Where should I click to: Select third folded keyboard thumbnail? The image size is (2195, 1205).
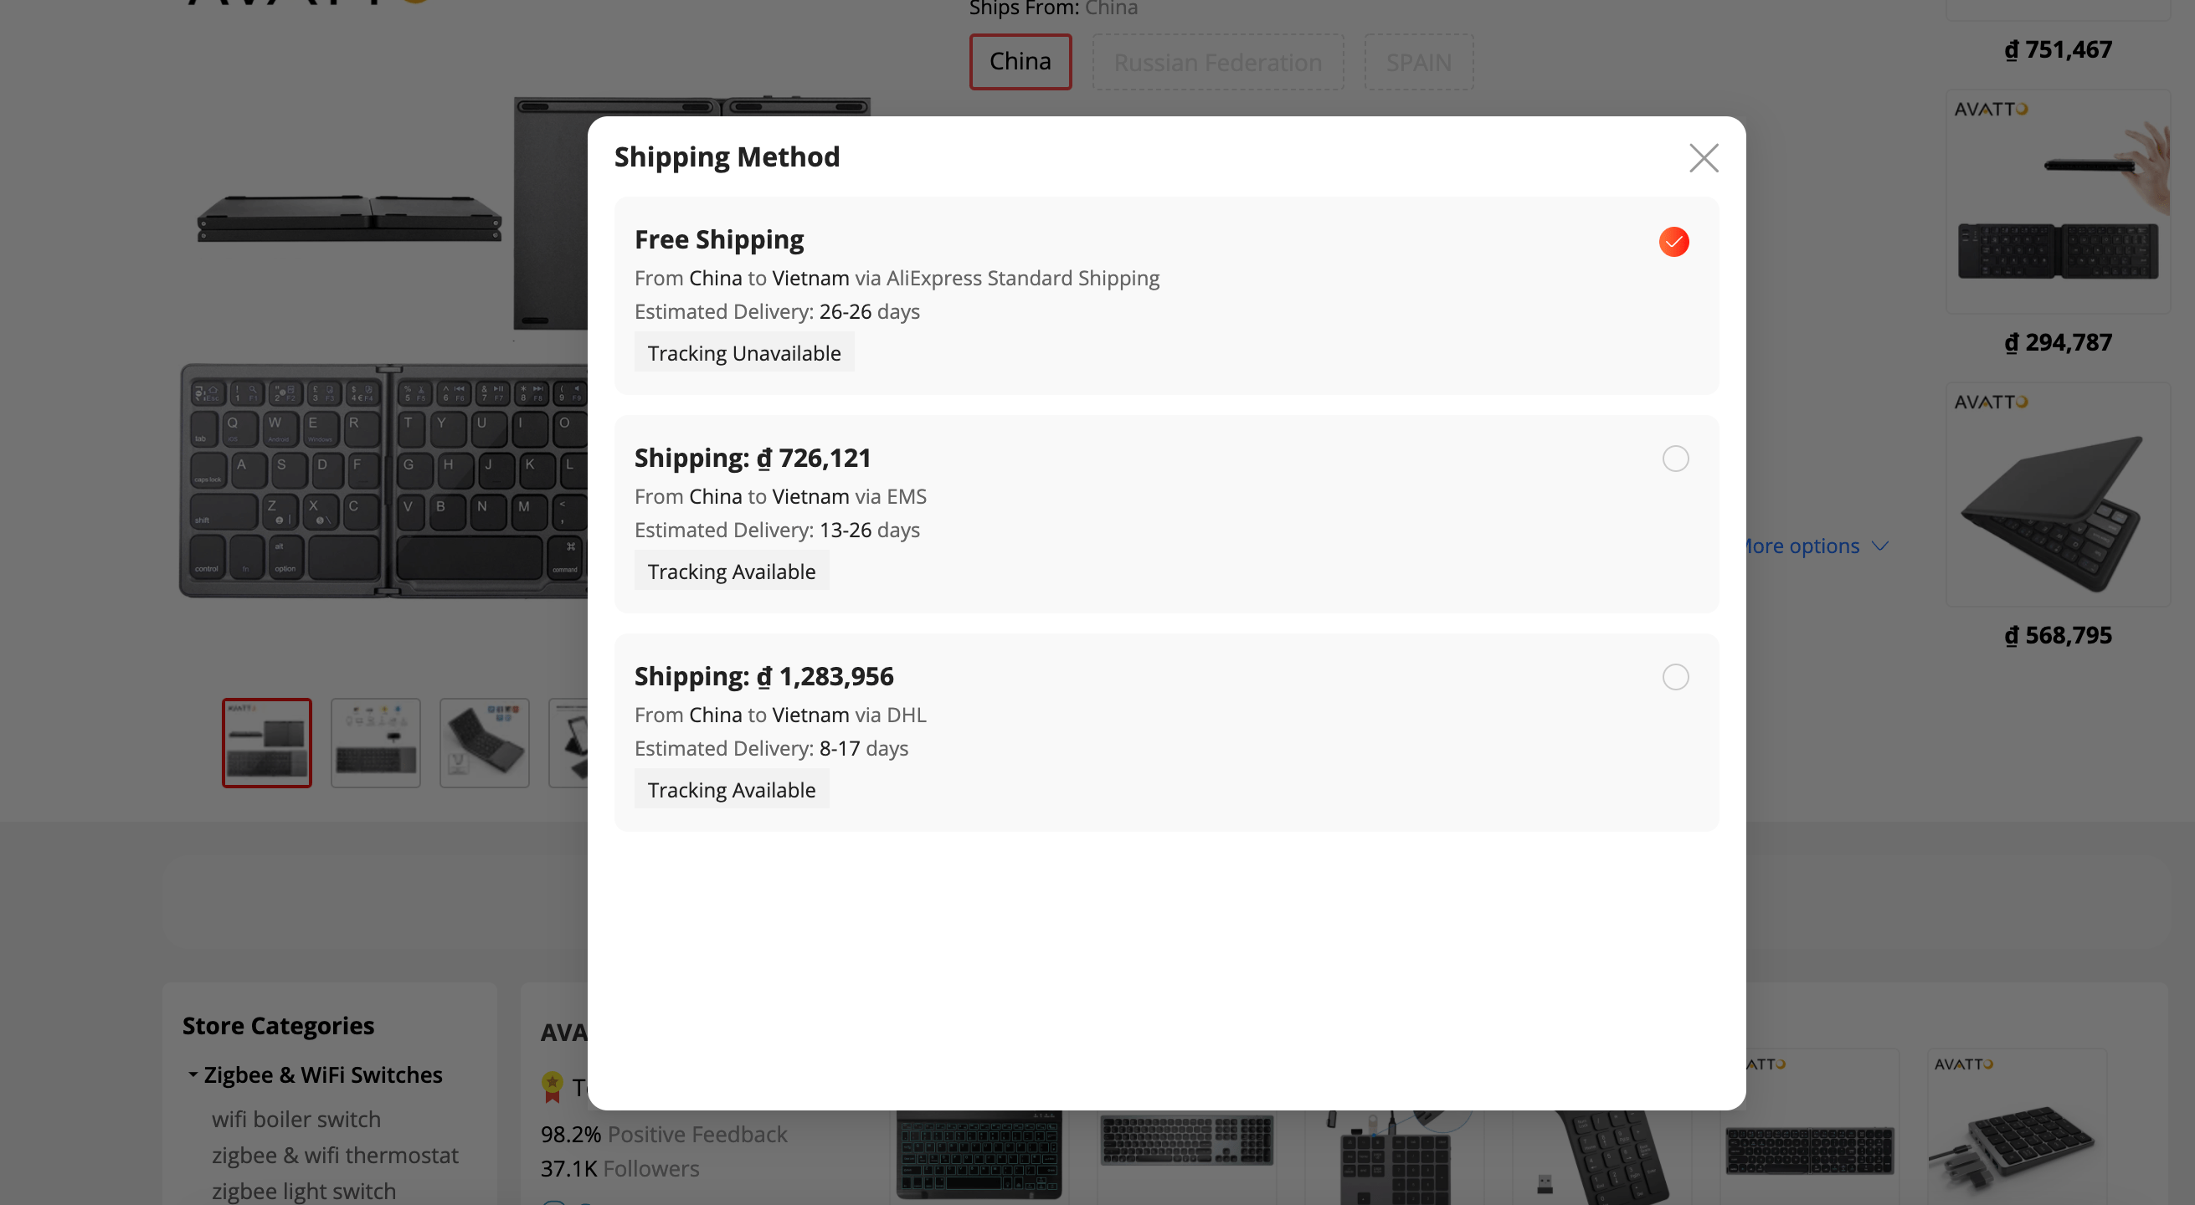pyautogui.click(x=484, y=742)
